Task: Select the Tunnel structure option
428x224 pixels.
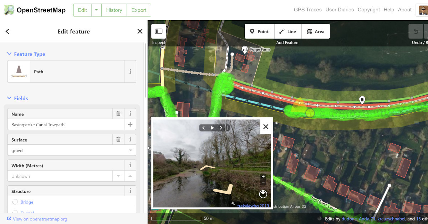Action: tap(15, 213)
